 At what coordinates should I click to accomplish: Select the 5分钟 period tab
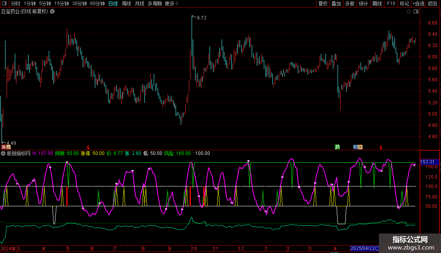click(45, 4)
